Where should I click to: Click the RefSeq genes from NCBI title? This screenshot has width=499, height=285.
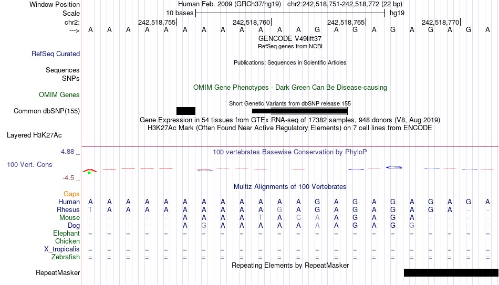click(290, 46)
